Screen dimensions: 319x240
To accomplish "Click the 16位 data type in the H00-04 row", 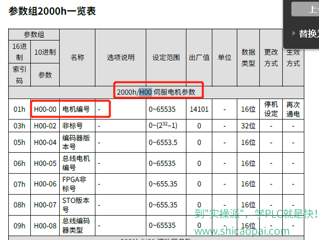I will tap(248, 142).
